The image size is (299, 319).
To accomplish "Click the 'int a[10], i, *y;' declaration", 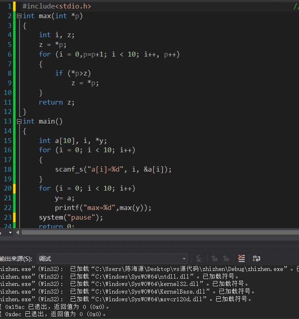I will [x=73, y=141].
